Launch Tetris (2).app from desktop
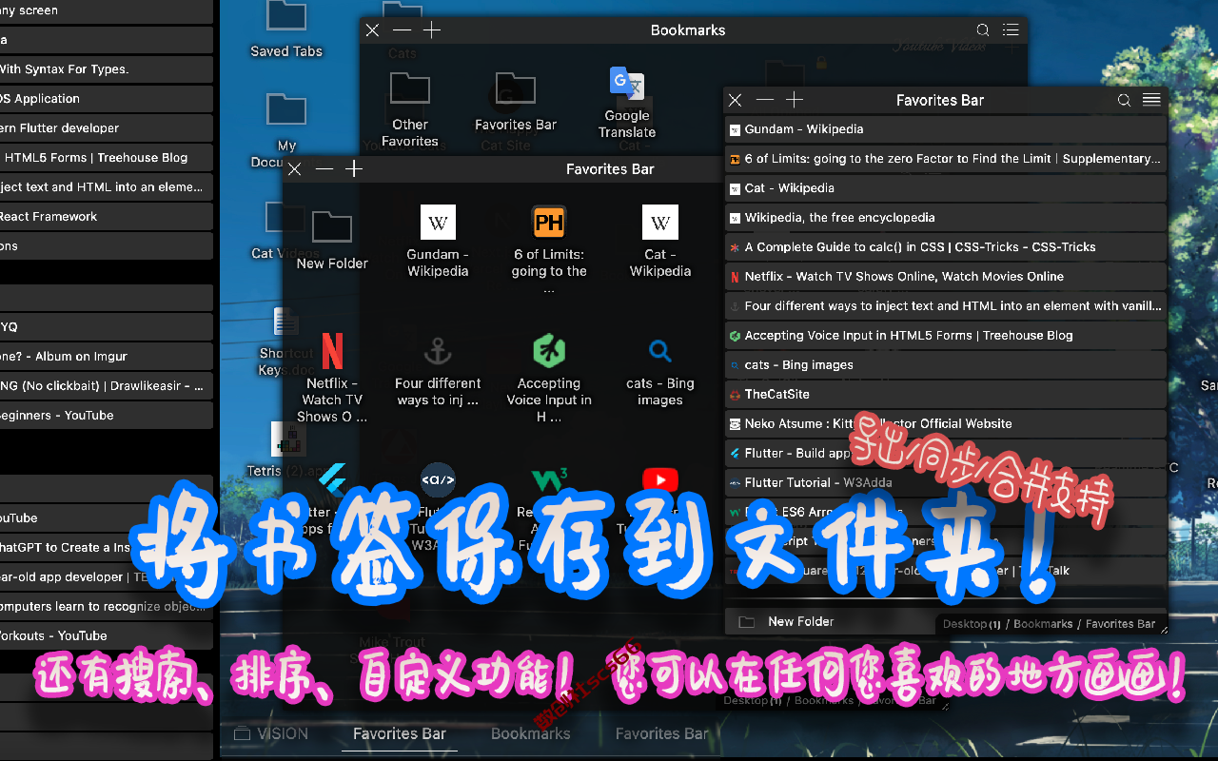1218x761 pixels. [286, 439]
